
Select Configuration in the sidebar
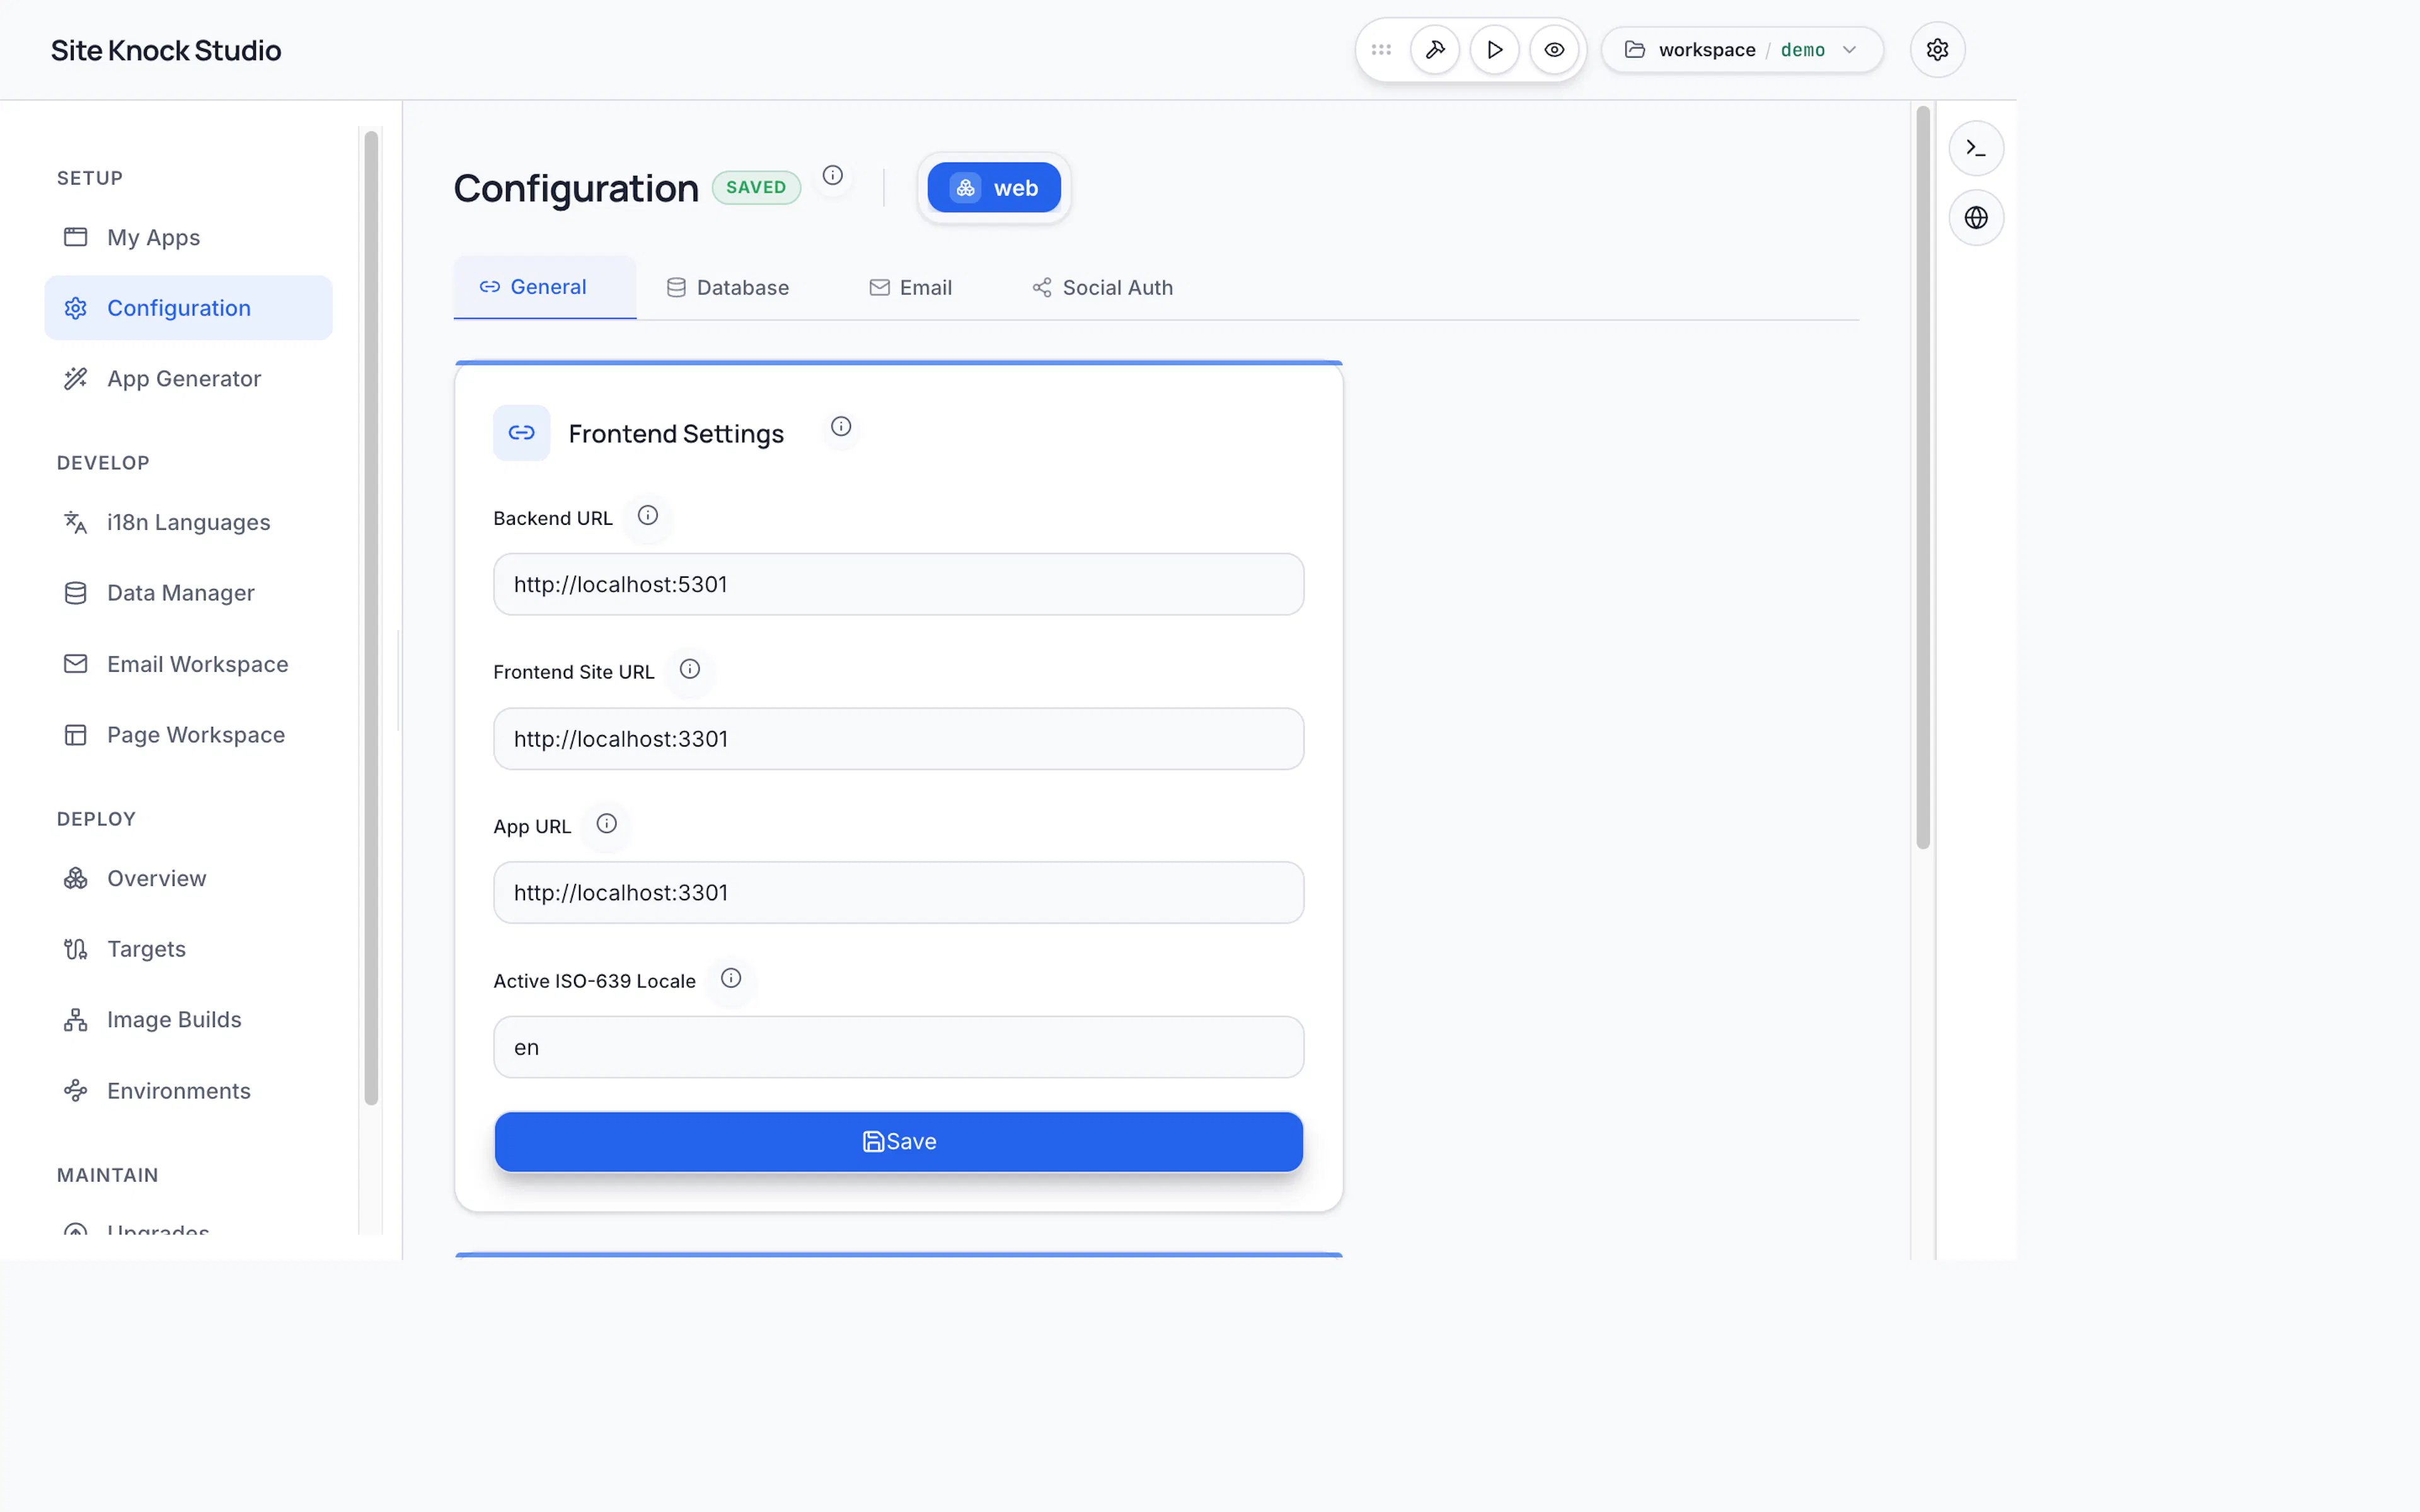click(188, 308)
